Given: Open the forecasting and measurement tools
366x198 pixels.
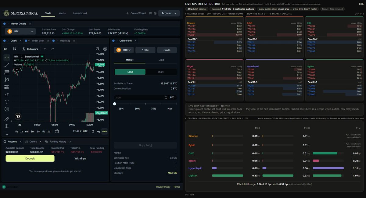Looking at the screenshot, I should 7,87.
